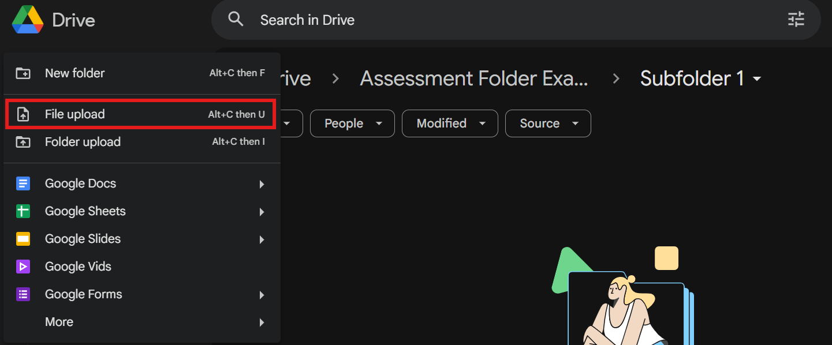Expand the More submenu

pyautogui.click(x=262, y=322)
